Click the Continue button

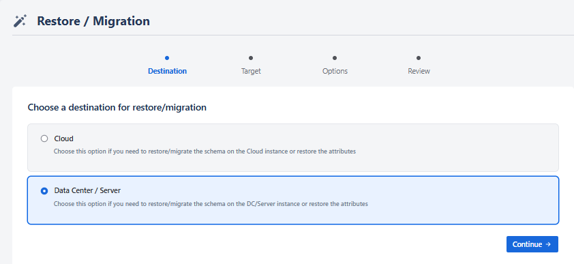[532, 244]
